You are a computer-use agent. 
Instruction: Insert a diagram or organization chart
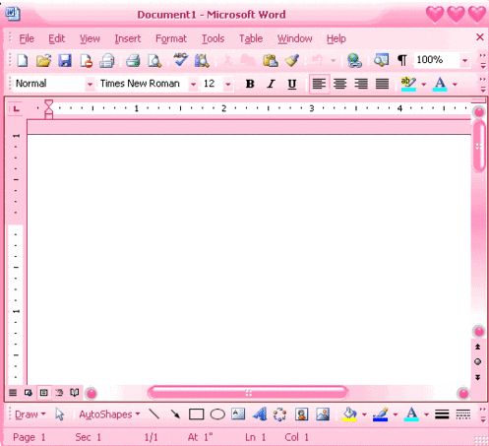[x=279, y=414]
